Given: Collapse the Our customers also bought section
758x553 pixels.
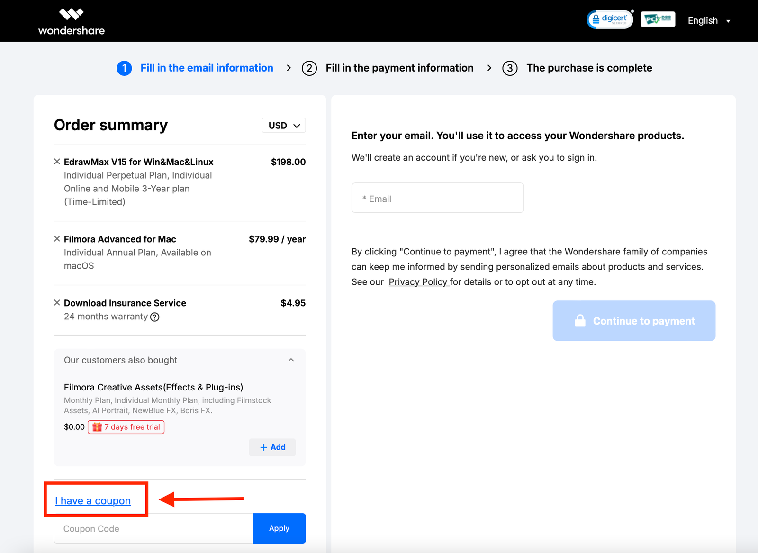Looking at the screenshot, I should click(x=291, y=360).
